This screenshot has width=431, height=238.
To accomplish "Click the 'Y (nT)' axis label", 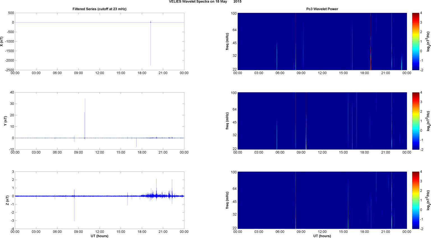I will coord(5,121).
